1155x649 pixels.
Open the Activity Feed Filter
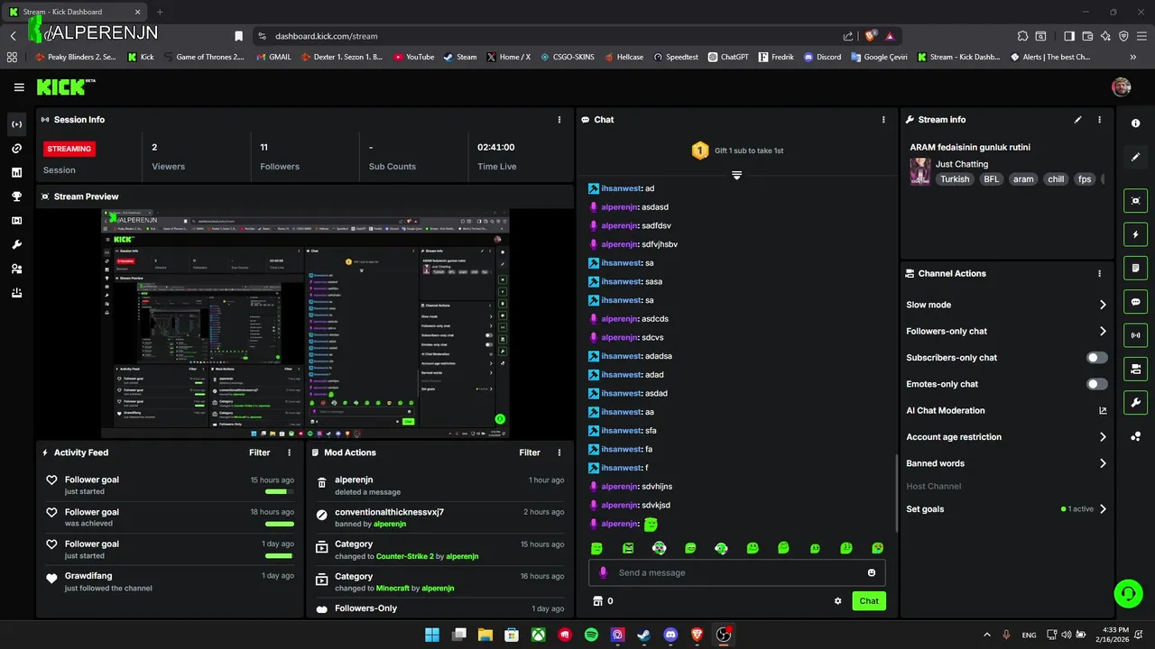(x=259, y=452)
